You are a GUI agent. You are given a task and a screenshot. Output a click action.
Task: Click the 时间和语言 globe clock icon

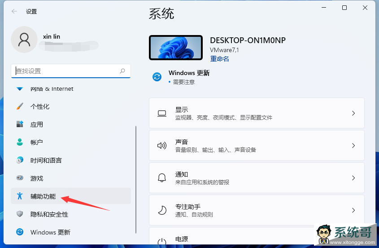coord(20,160)
